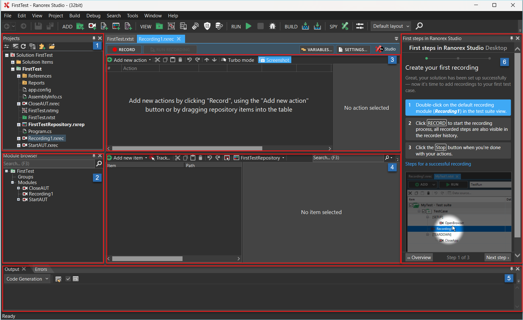Select StartAUT in Module browser
The width and height of the screenshot is (523, 320).
[38, 200]
